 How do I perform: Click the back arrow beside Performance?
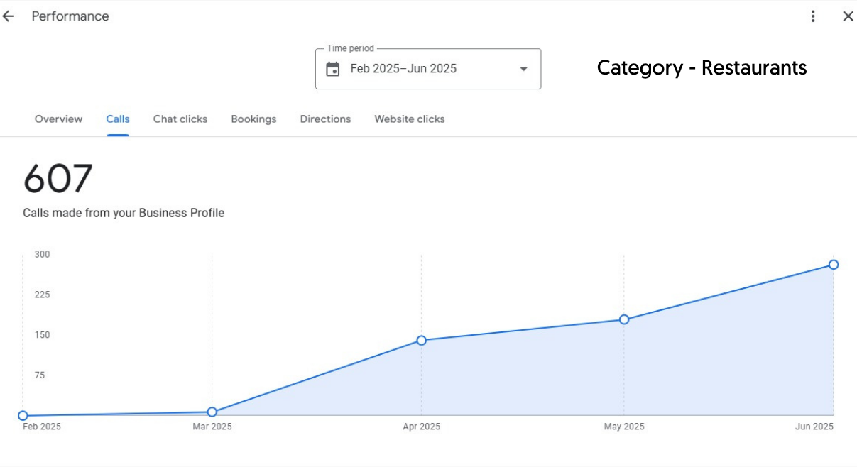click(x=9, y=16)
